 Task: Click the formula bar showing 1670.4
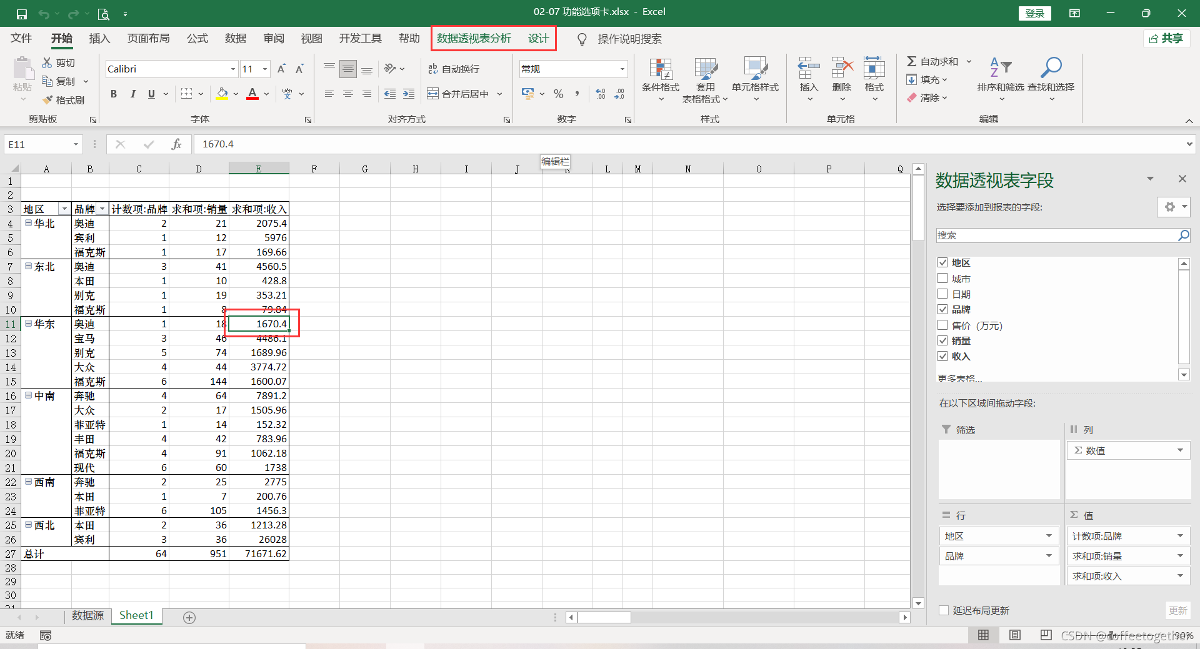[x=687, y=144]
